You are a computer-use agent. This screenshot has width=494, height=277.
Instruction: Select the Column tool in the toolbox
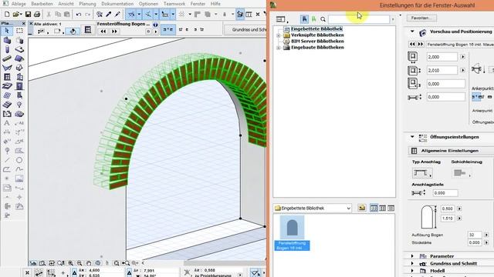(x=7, y=49)
